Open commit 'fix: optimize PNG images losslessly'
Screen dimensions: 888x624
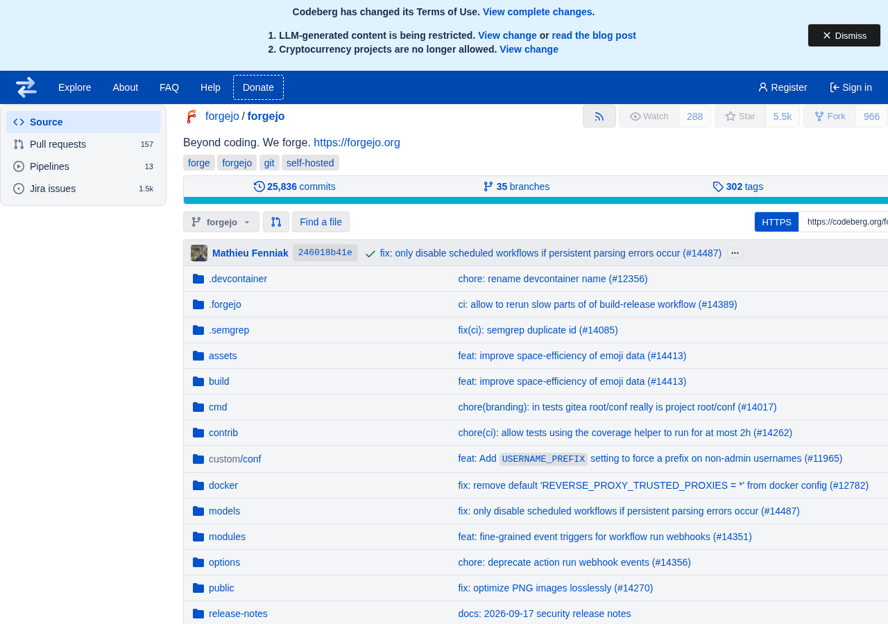click(x=555, y=588)
